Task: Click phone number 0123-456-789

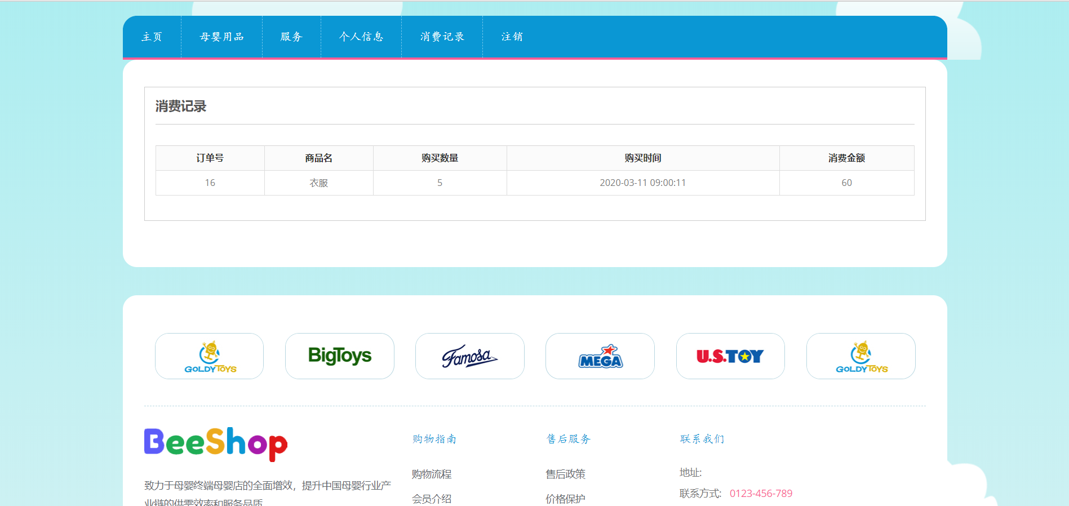Action: pyautogui.click(x=761, y=494)
